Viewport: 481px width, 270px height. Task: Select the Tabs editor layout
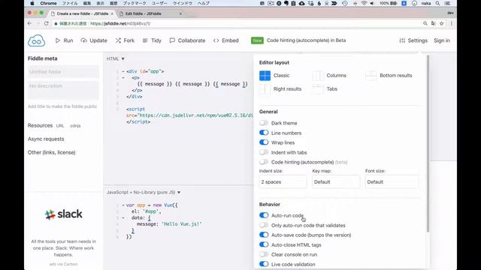pos(325,88)
